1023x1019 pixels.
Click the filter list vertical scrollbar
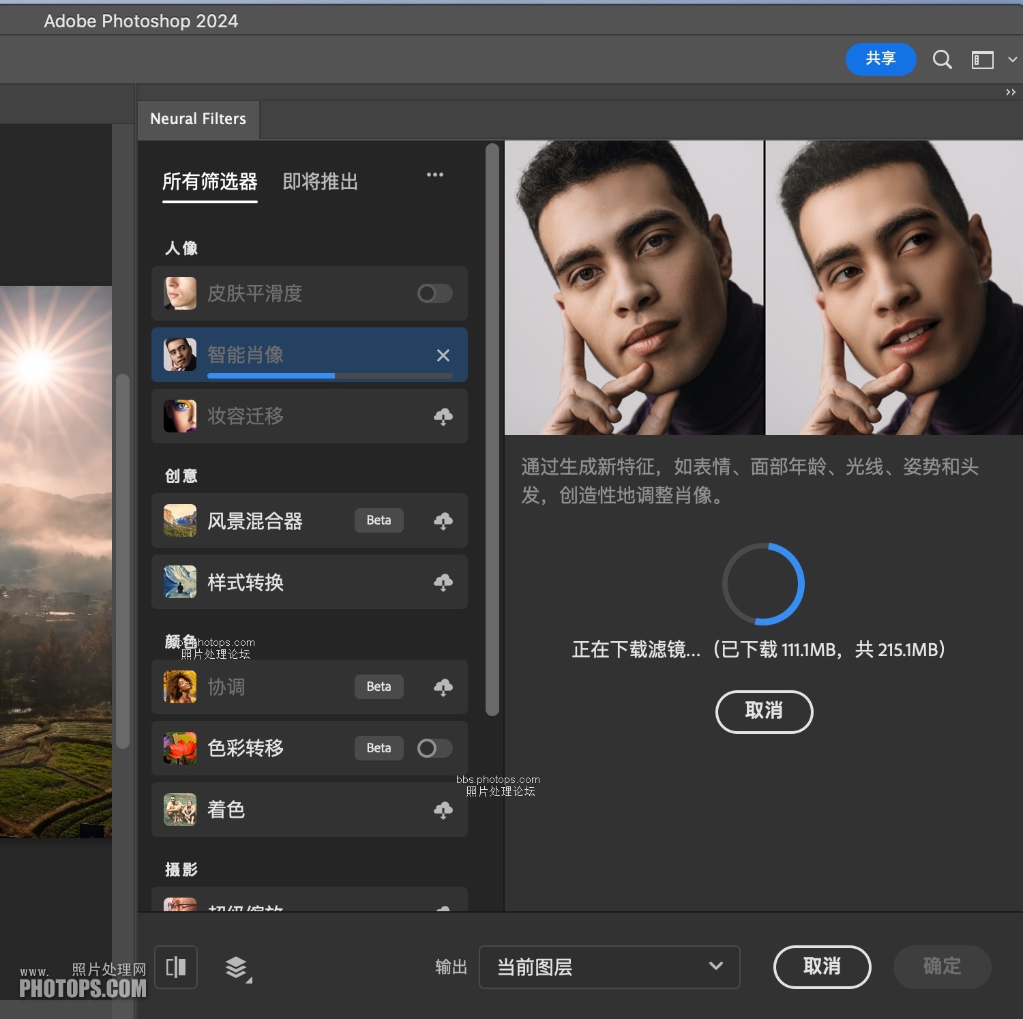(x=492, y=430)
